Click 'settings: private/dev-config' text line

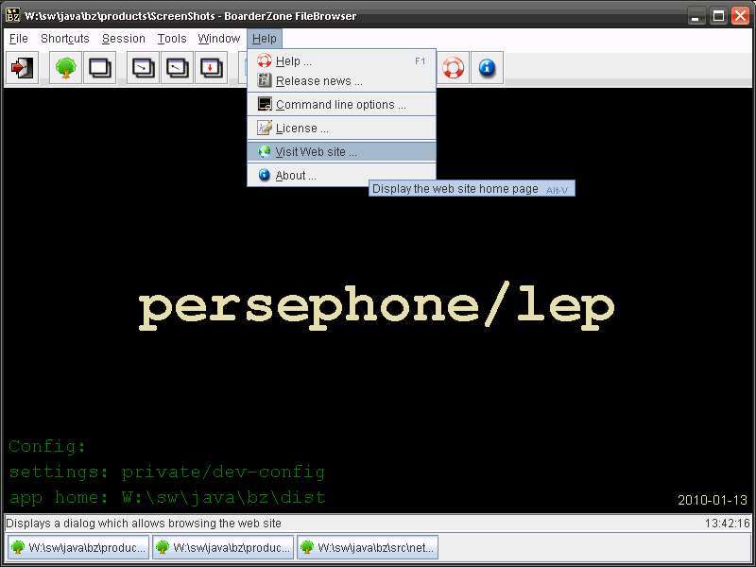coord(167,472)
